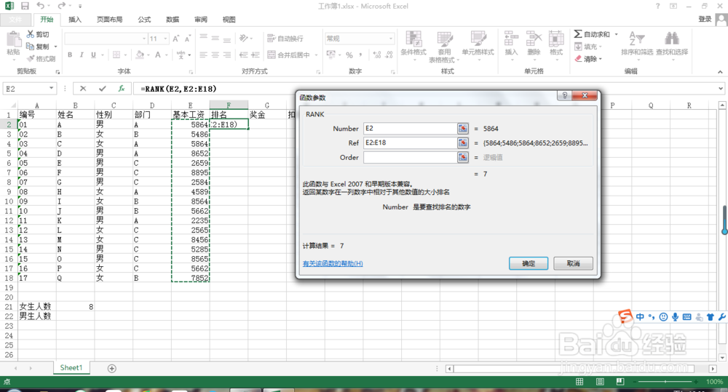
Task: Click the Ref field in RANK dialog
Action: click(411, 143)
